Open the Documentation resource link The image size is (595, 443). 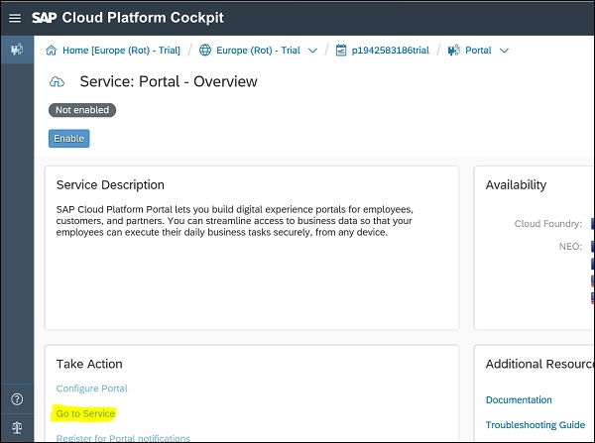(x=519, y=400)
